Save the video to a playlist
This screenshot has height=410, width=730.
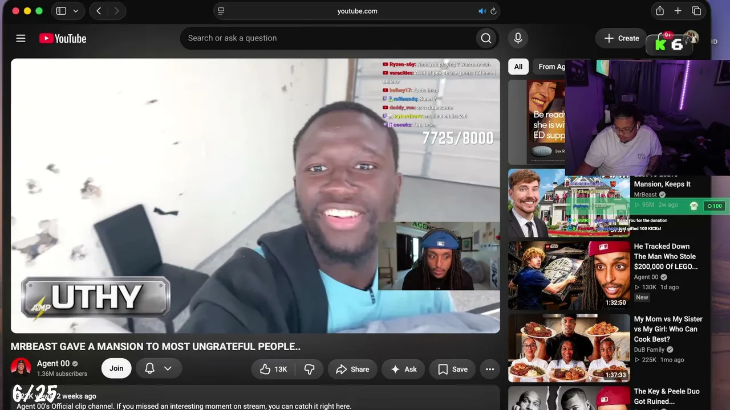453,369
